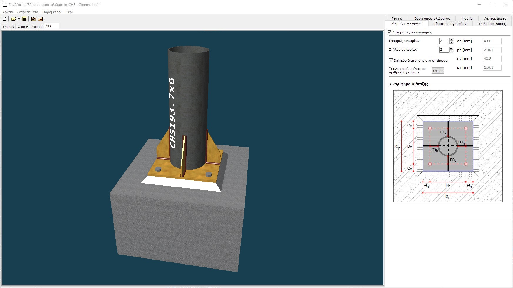Screen dimensions: 513x288
Task: Toggle 'Αυτόματος υπολογισμός' checkbox
Action: [390, 32]
